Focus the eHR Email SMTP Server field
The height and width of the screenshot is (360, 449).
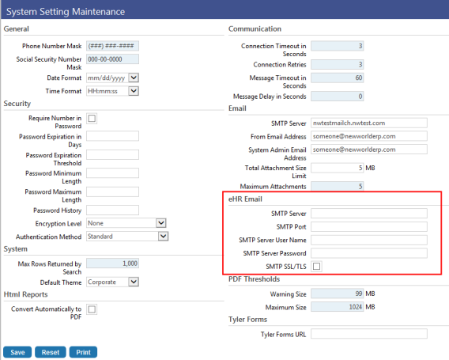[369, 214]
